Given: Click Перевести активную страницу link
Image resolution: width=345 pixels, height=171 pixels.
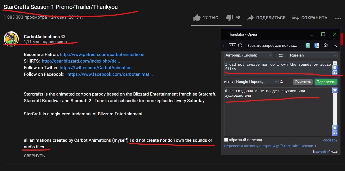Looking at the screenshot, I should tap(270, 146).
